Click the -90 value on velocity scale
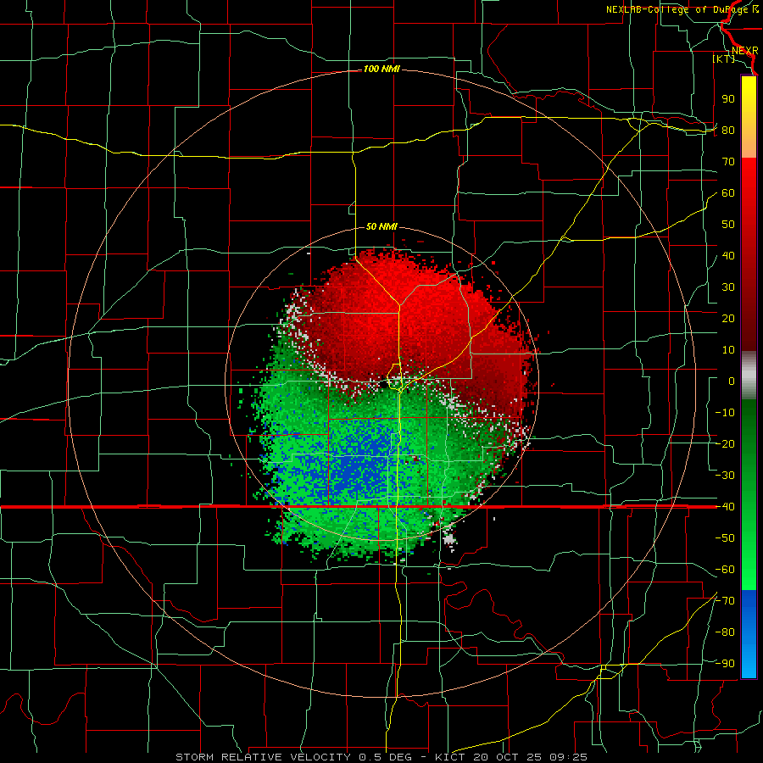The image size is (763, 763). click(725, 664)
